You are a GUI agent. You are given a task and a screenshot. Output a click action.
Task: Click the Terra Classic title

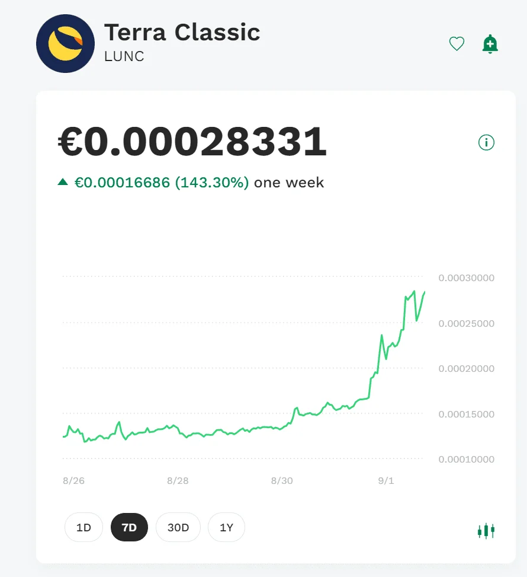click(x=182, y=33)
